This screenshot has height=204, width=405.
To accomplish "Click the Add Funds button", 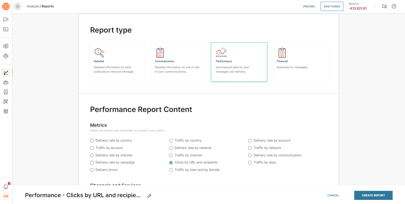I will point(332,7).
